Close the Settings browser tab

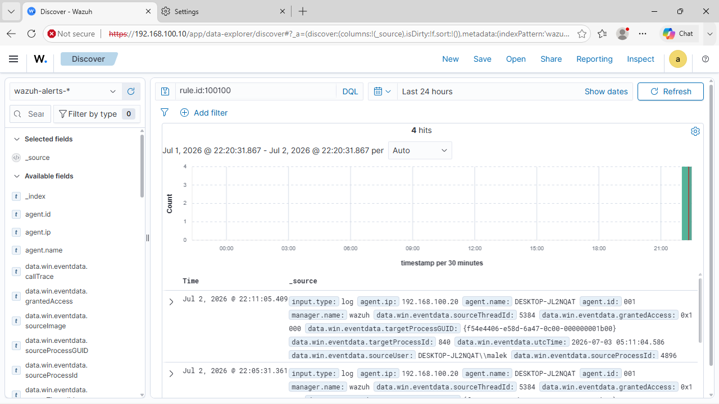coord(283,11)
